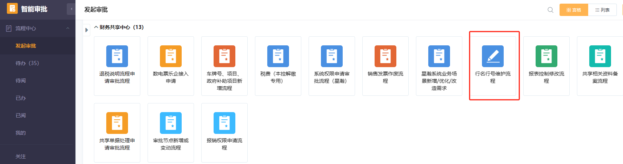623x164 pixels.
Task: Click the 行名行号维护流程 label
Action: pyautogui.click(x=493, y=77)
